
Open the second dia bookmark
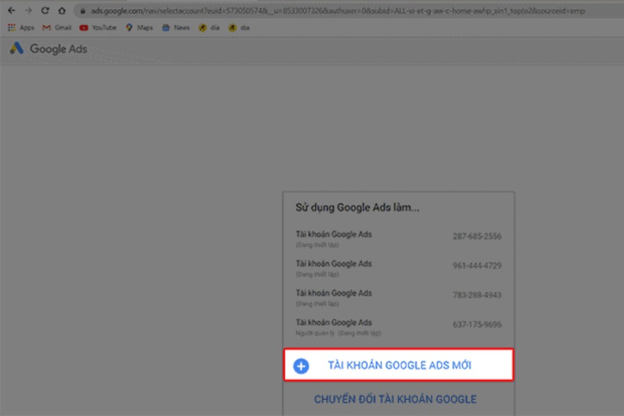pyautogui.click(x=239, y=28)
